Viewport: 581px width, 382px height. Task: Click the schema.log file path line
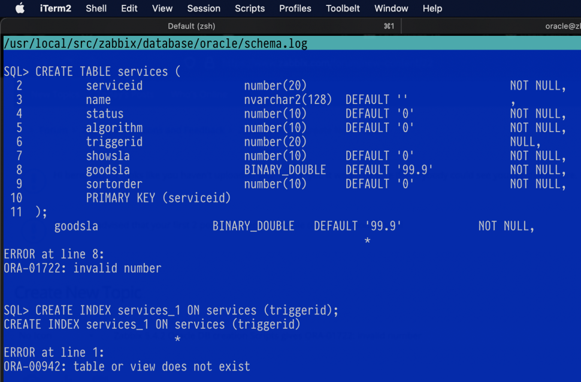pos(155,44)
